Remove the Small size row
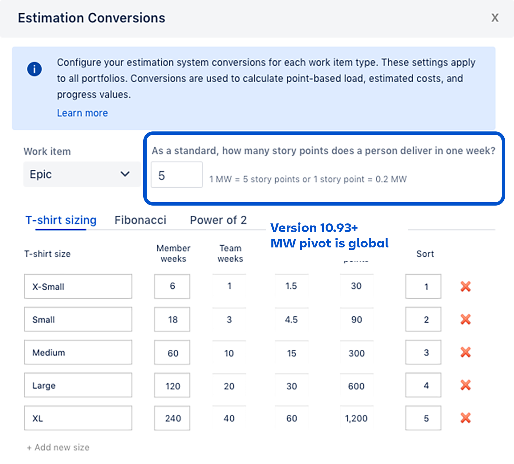The height and width of the screenshot is (464, 514). tap(465, 319)
